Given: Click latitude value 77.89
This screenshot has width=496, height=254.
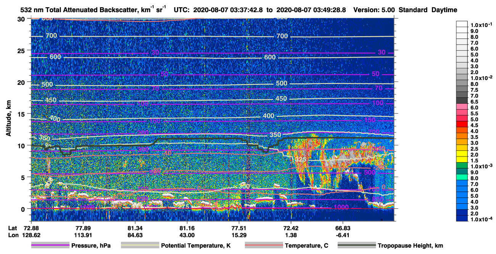Looking at the screenshot, I should 83,228.
